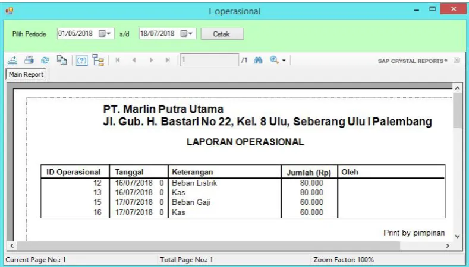Screen dimensions: 469x267
Task: Open end date calendar dropdown
Action: (187, 34)
